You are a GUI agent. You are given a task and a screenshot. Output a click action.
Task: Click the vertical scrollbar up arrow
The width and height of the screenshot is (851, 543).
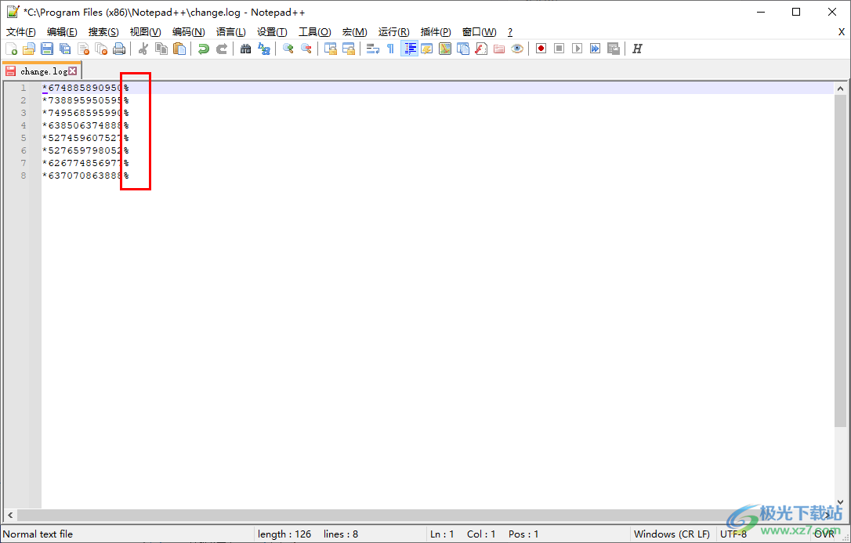click(840, 89)
